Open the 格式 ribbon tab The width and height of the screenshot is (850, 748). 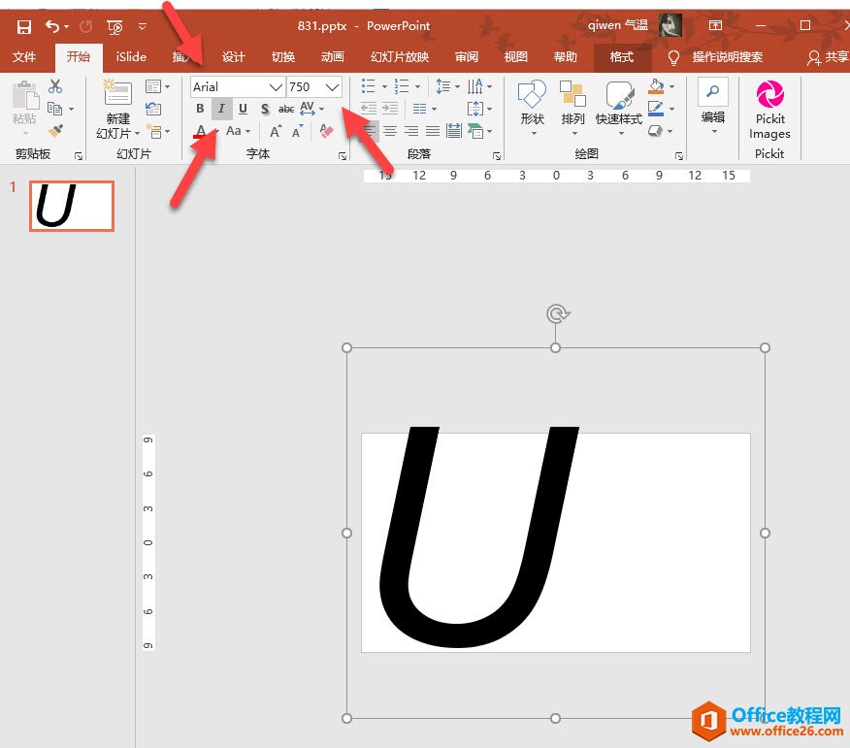pos(622,56)
